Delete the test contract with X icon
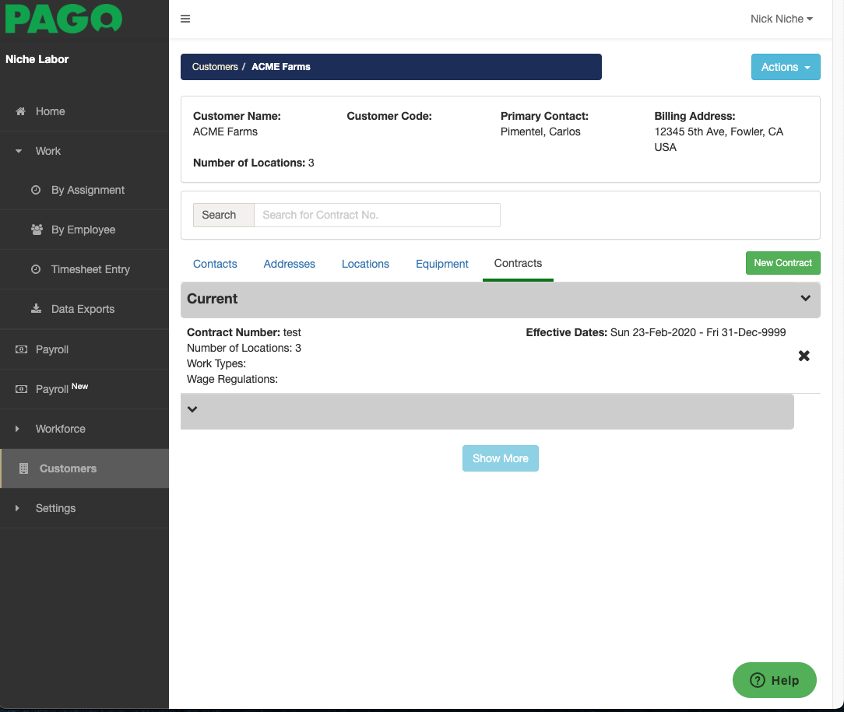The image size is (844, 712). click(804, 356)
